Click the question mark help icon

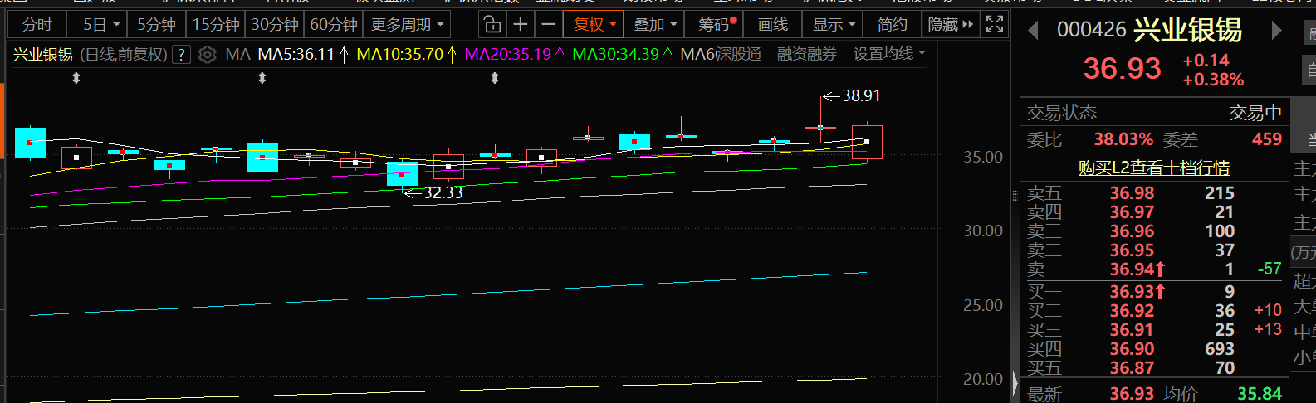click(x=182, y=55)
